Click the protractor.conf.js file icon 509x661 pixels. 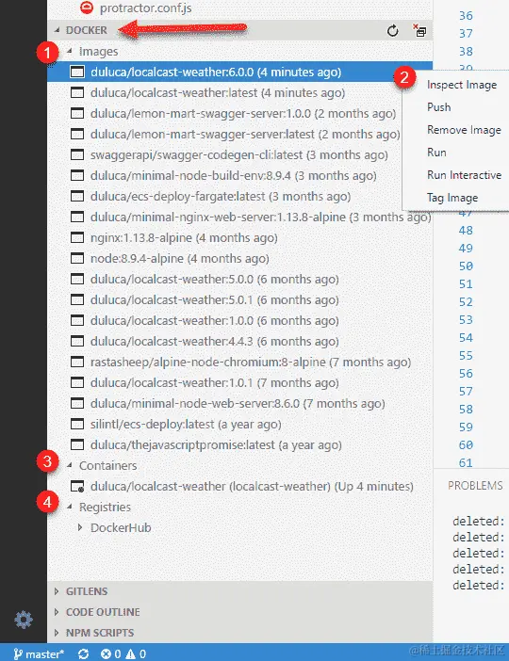[x=87, y=8]
